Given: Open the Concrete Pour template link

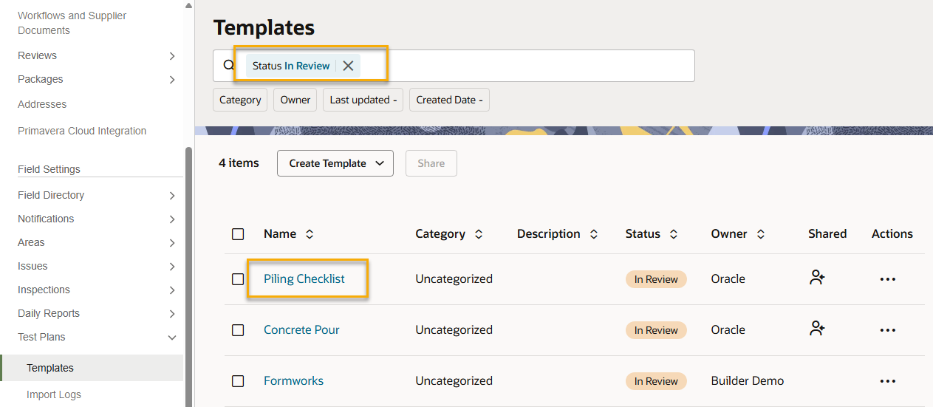Looking at the screenshot, I should (x=301, y=329).
